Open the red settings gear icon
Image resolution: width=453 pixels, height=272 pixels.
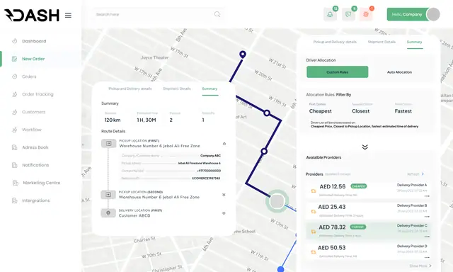(366, 14)
